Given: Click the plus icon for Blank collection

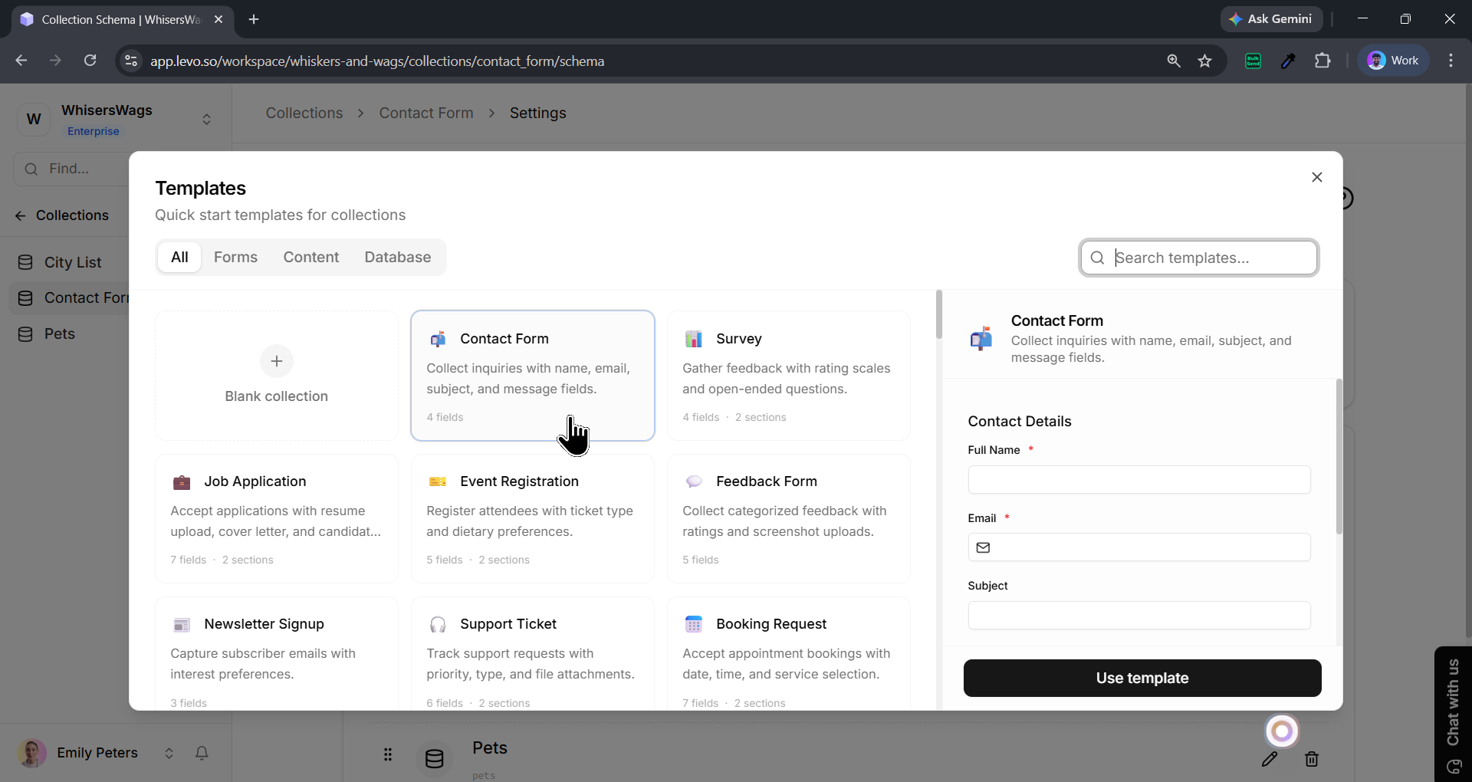Looking at the screenshot, I should pos(276,361).
